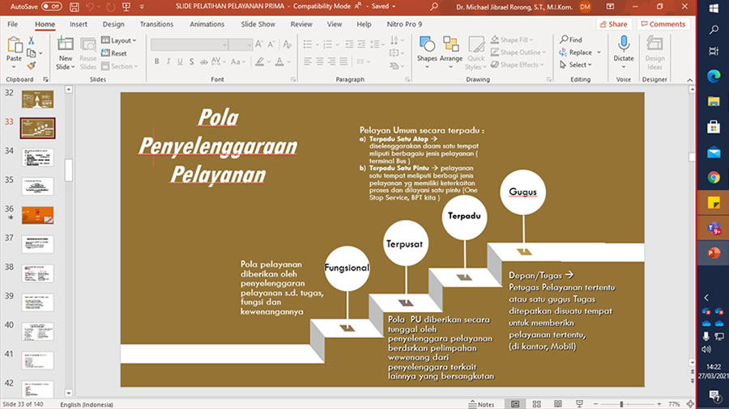Expand the Replace dropdown arrow
729x409 pixels.
tap(598, 53)
